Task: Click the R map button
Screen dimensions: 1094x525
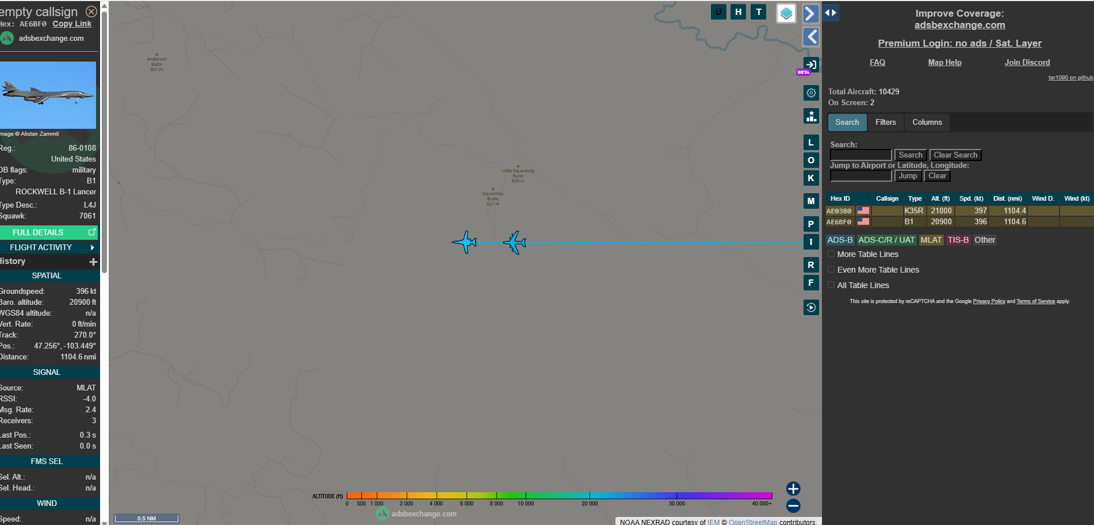Action: pos(811,265)
